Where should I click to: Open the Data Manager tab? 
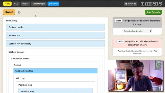tap(39, 4)
